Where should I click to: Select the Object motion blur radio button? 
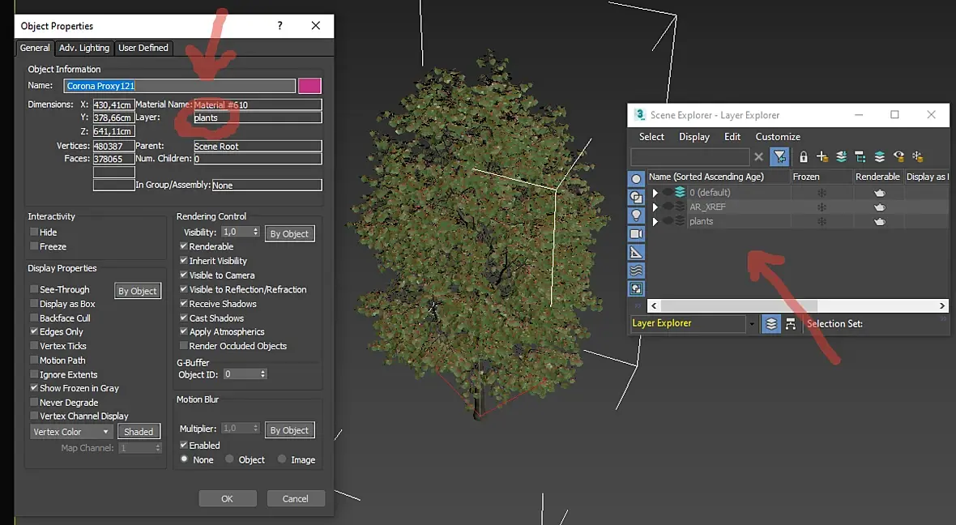click(x=230, y=459)
